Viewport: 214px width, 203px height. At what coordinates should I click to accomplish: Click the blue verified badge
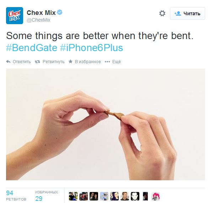60,12
